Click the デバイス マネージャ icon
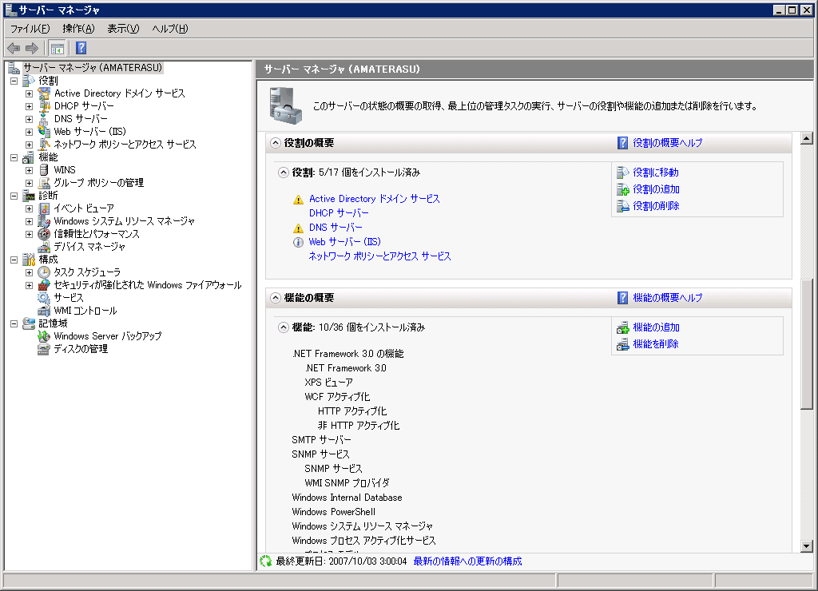The height and width of the screenshot is (591, 818). [x=44, y=247]
